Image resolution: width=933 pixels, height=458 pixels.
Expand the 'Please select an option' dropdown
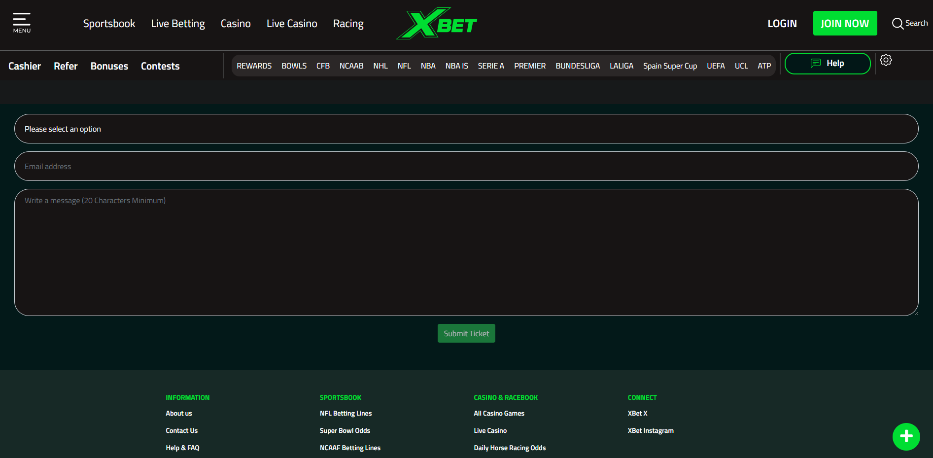point(466,129)
